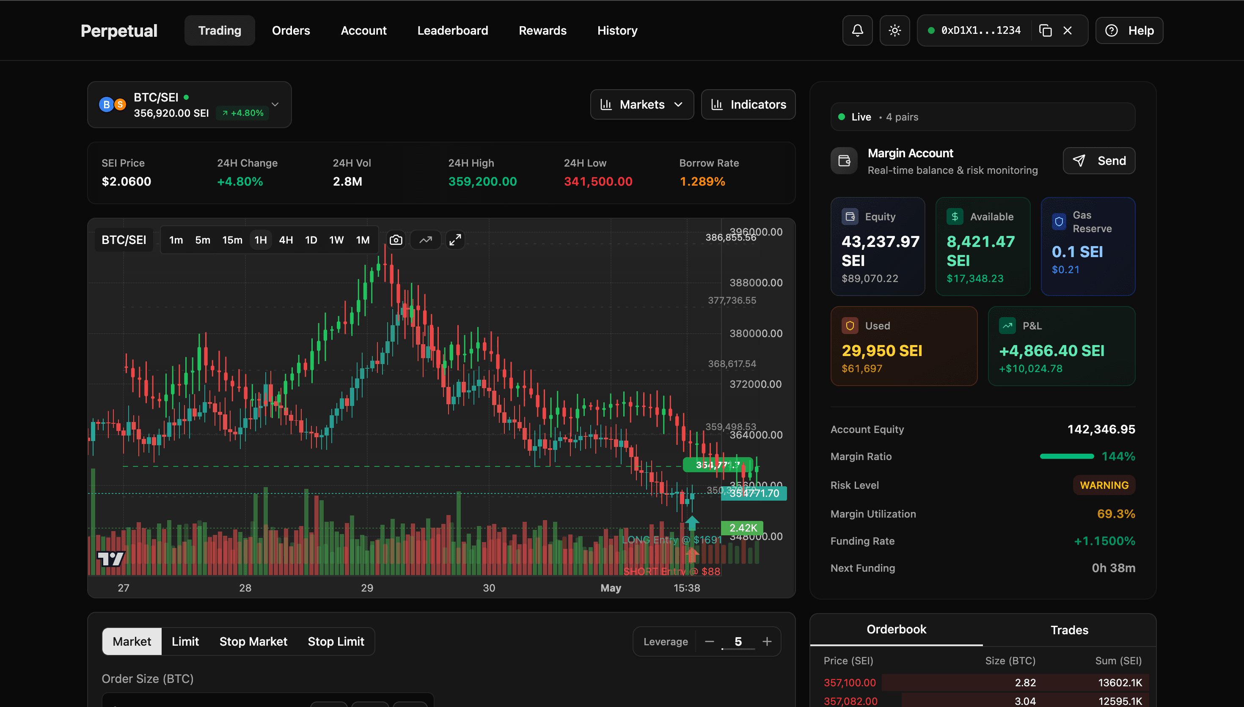1244x707 pixels.
Task: Copy wallet address icon
Action: coord(1045,30)
